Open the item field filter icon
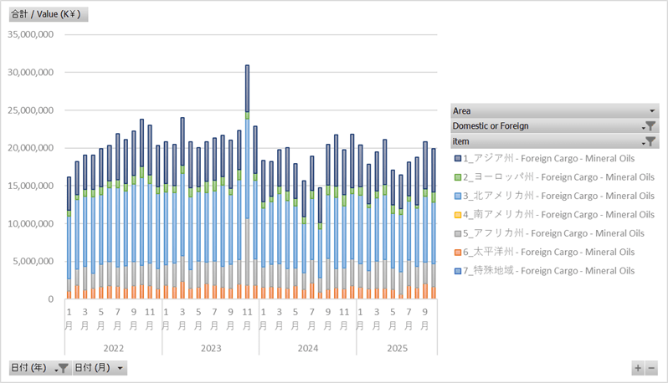668x383 pixels. 650,142
